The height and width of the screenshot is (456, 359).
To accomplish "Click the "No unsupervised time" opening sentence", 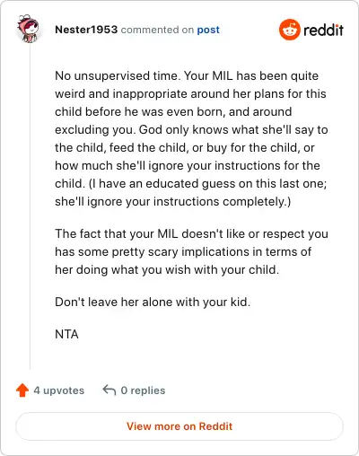I will coord(118,75).
